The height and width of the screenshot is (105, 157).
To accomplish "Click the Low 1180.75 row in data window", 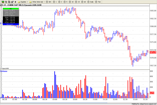I will tap(10, 21).
